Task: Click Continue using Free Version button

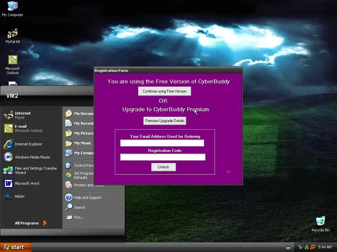Action: click(x=165, y=91)
